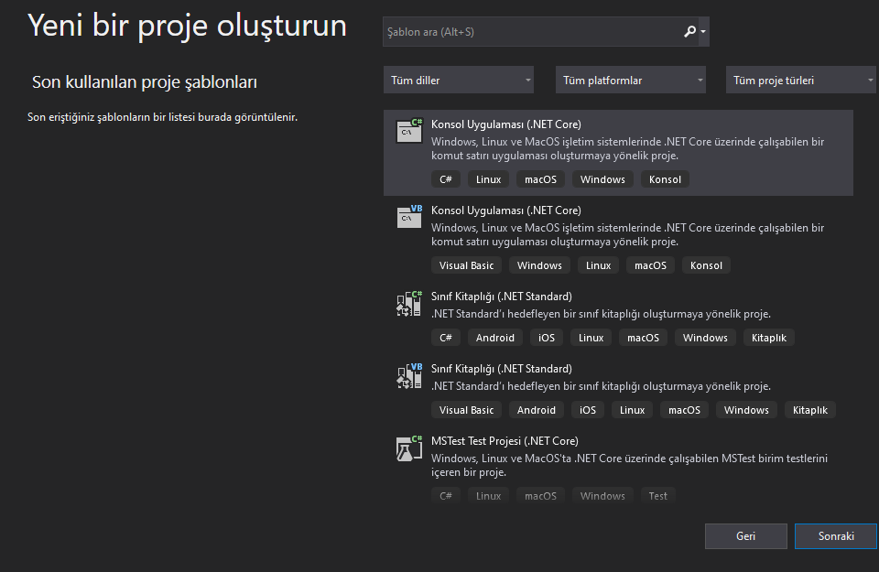The width and height of the screenshot is (879, 572).
Task: Click description text of C# Sınıf Kitaplığı
Action: pos(601,314)
